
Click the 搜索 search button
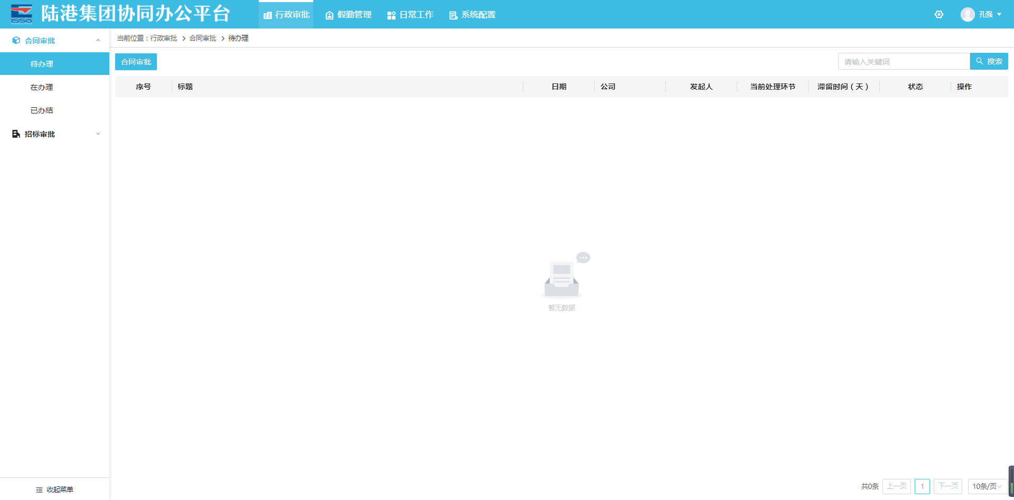coord(989,61)
